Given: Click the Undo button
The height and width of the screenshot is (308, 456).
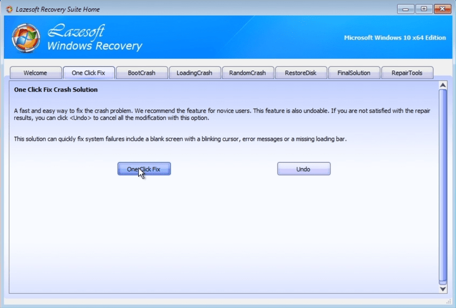Looking at the screenshot, I should coord(303,169).
